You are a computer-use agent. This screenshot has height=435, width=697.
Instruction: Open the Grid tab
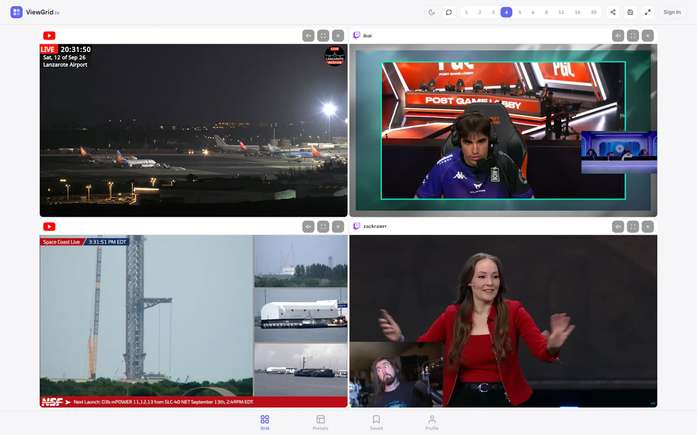(265, 422)
